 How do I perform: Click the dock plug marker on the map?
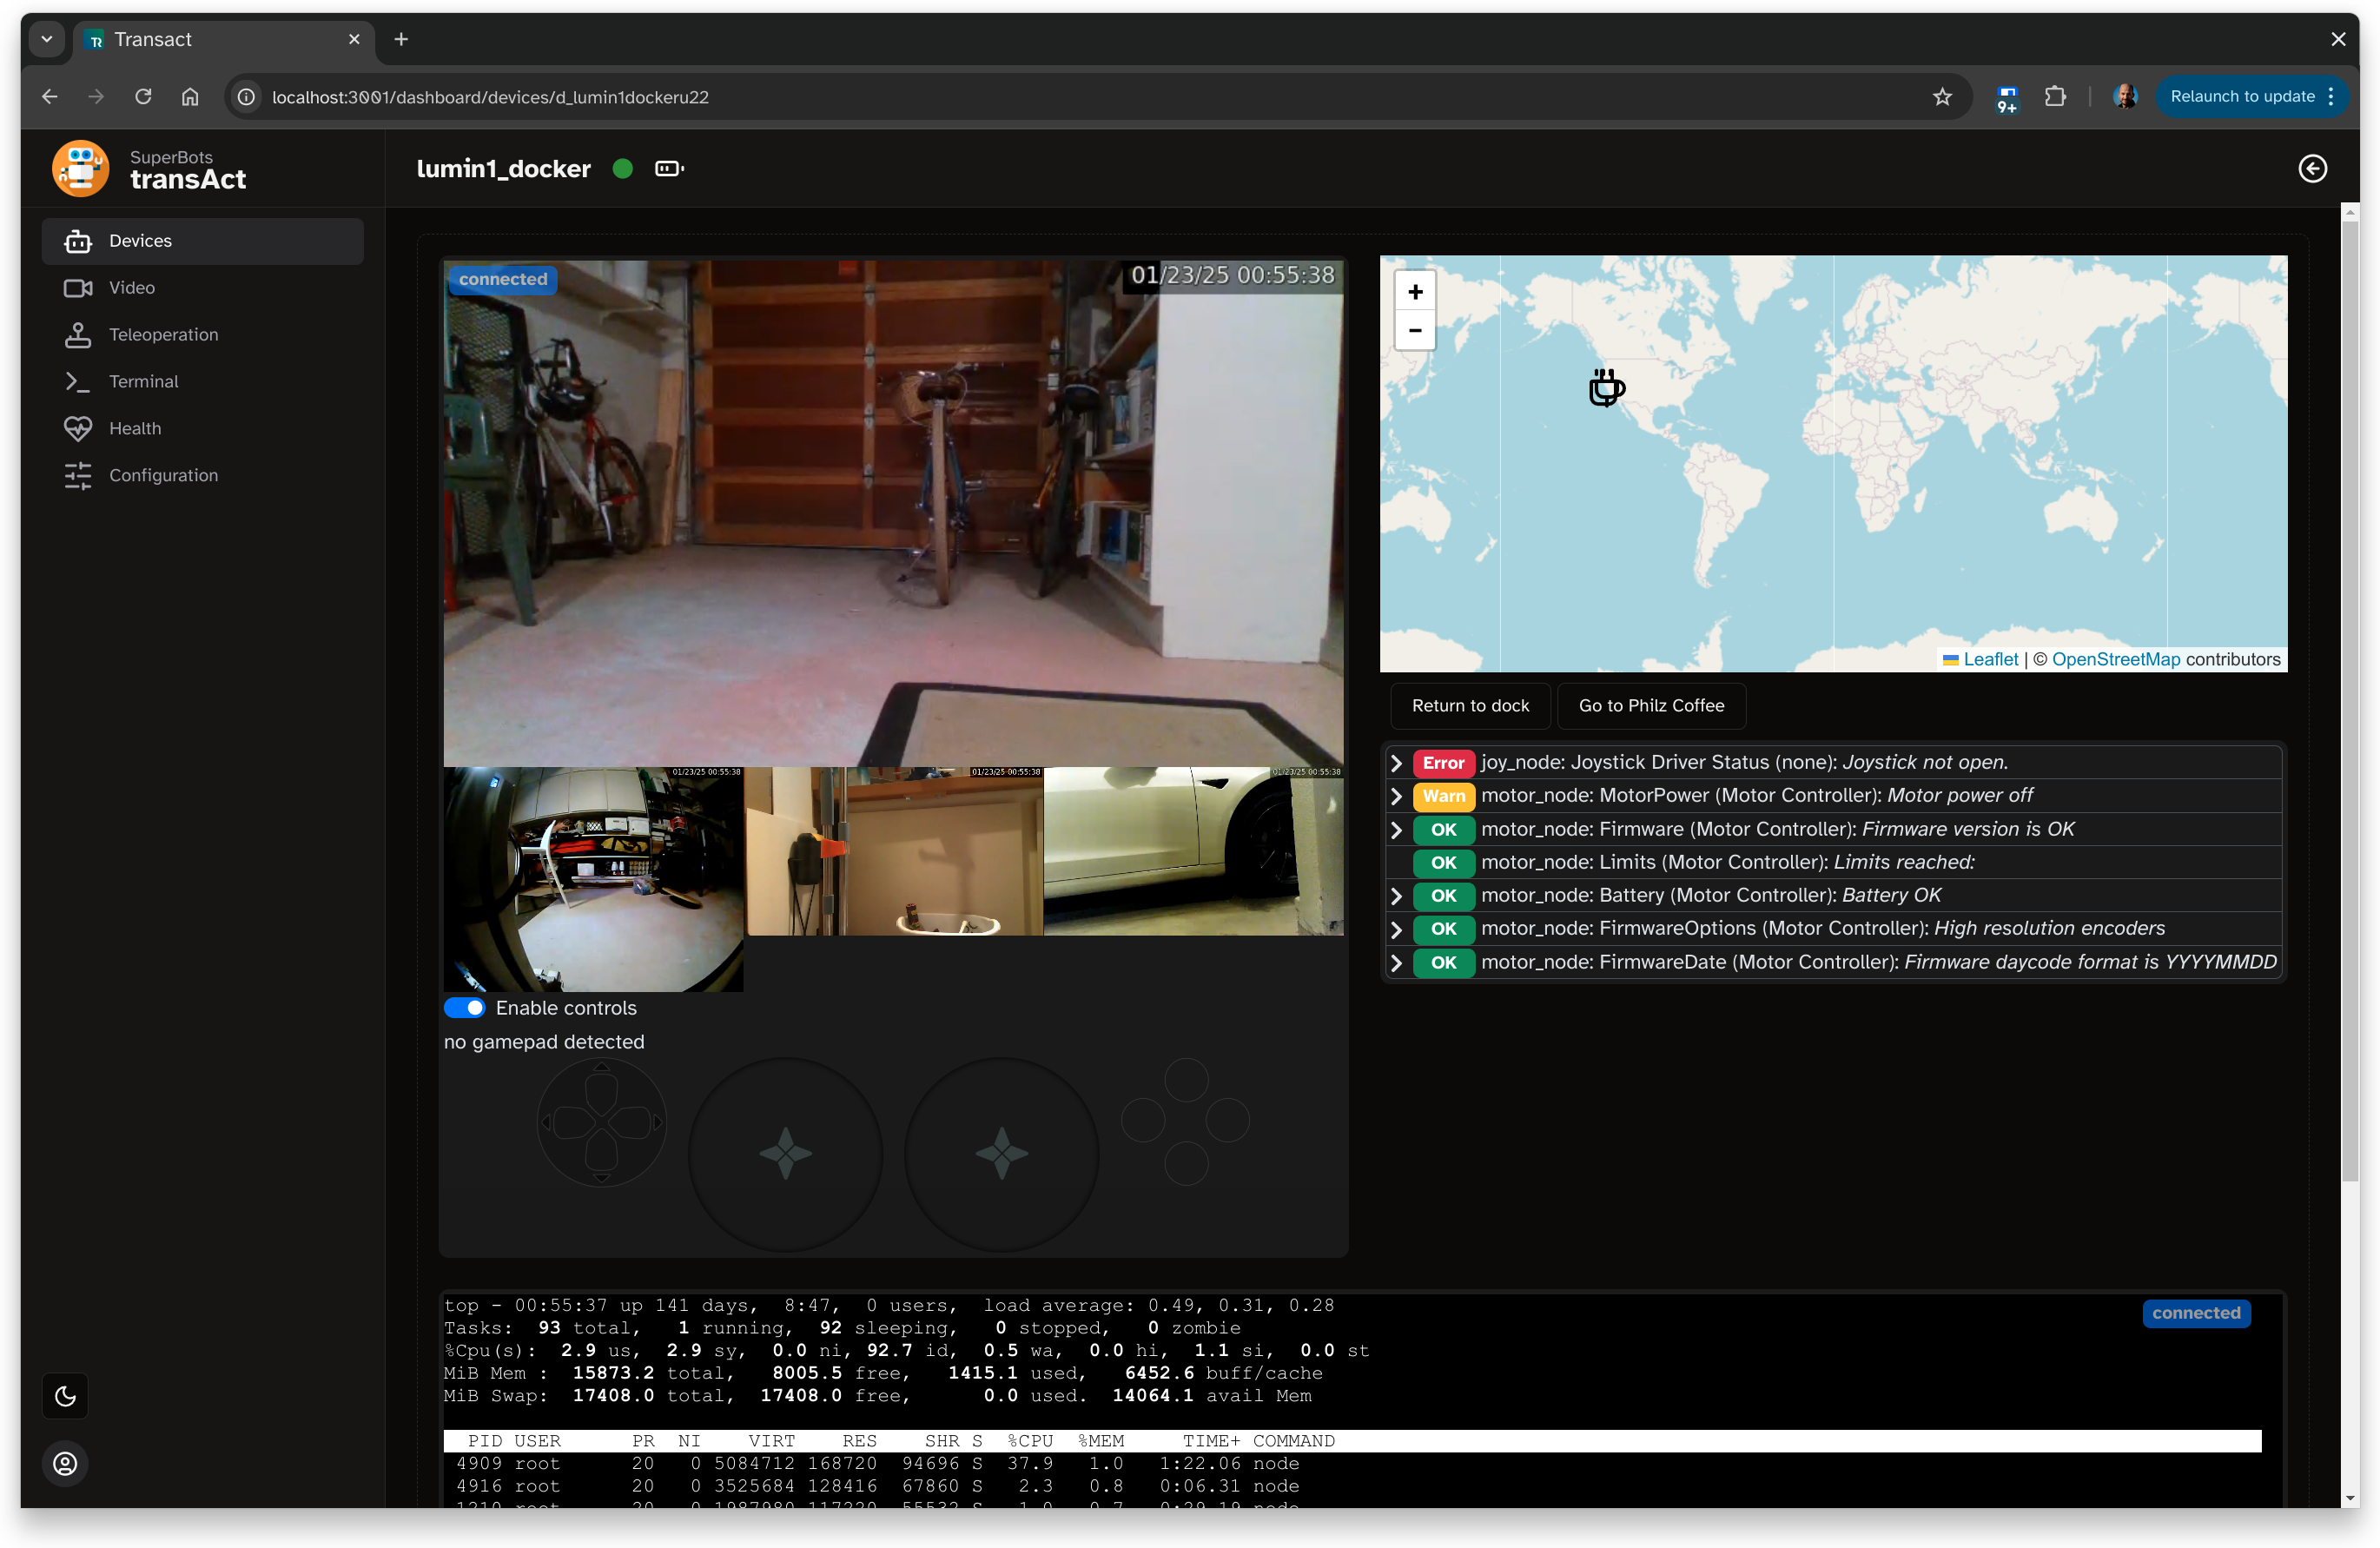[1606, 388]
